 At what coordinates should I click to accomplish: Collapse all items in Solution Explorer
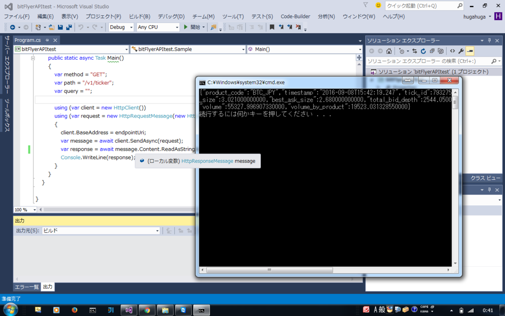432,51
